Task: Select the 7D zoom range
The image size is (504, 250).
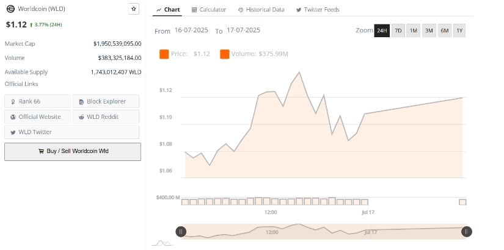Action: click(x=398, y=31)
